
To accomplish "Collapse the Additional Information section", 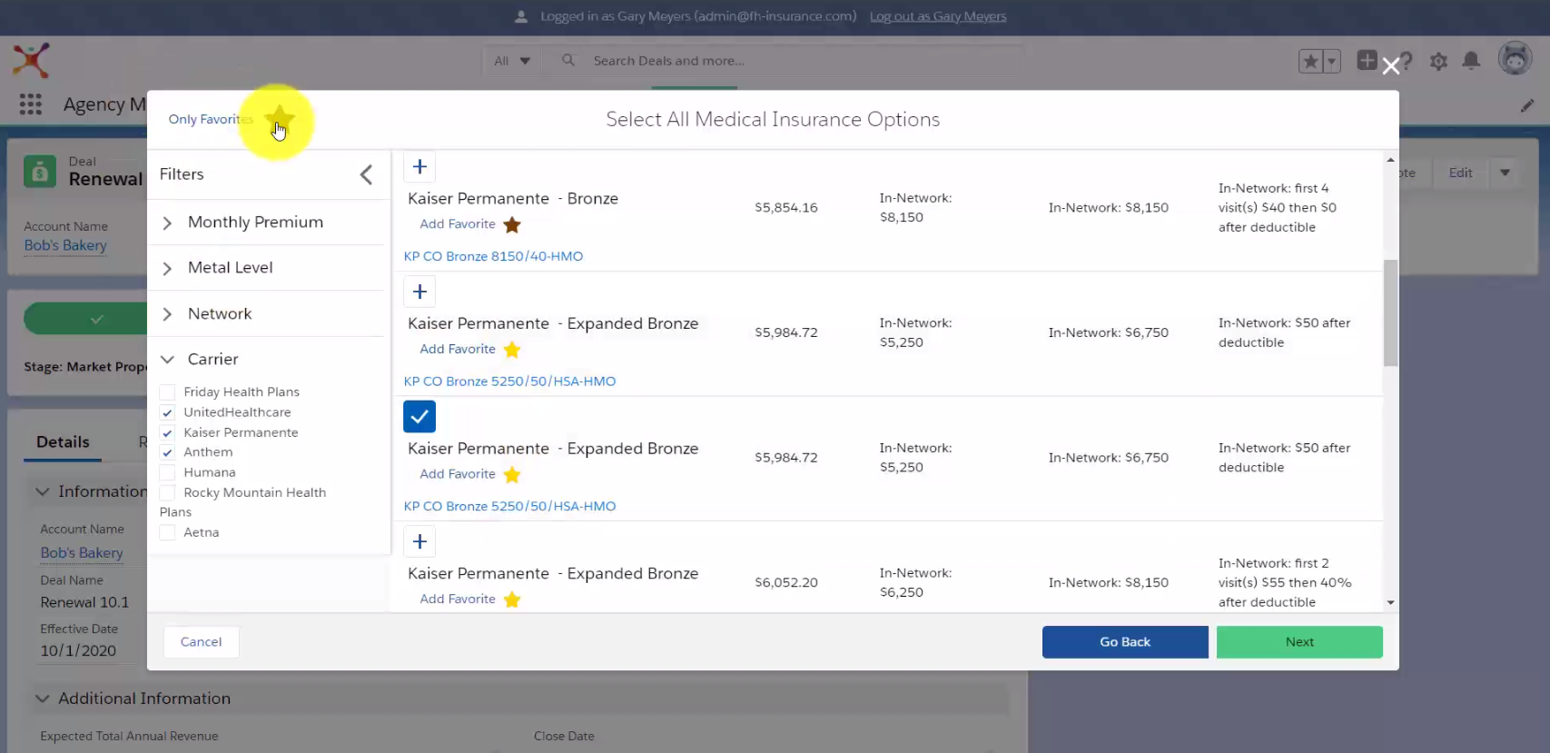I will click(42, 699).
